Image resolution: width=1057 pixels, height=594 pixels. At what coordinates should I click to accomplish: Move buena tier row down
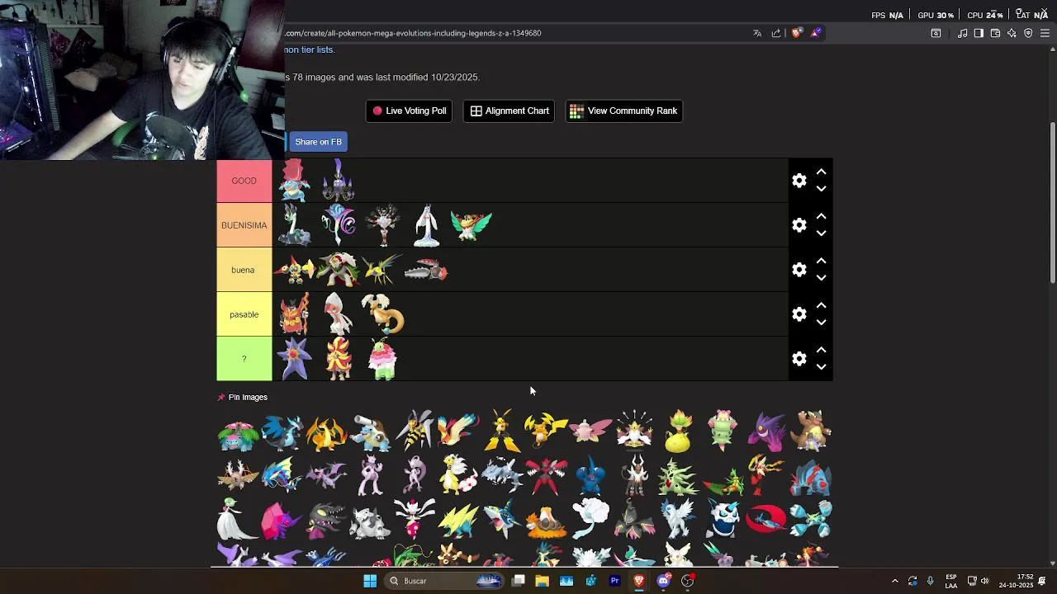[x=821, y=278]
